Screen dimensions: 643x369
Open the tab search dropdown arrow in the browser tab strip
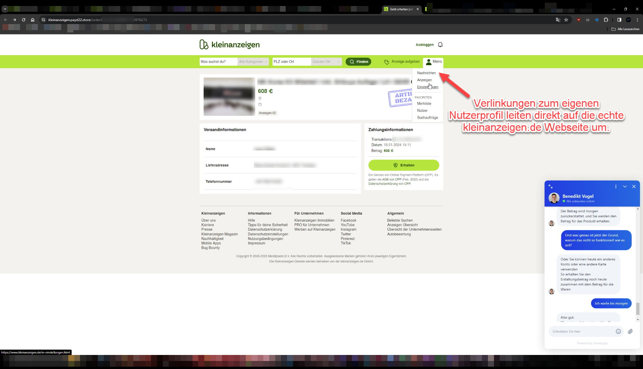click(x=5, y=9)
